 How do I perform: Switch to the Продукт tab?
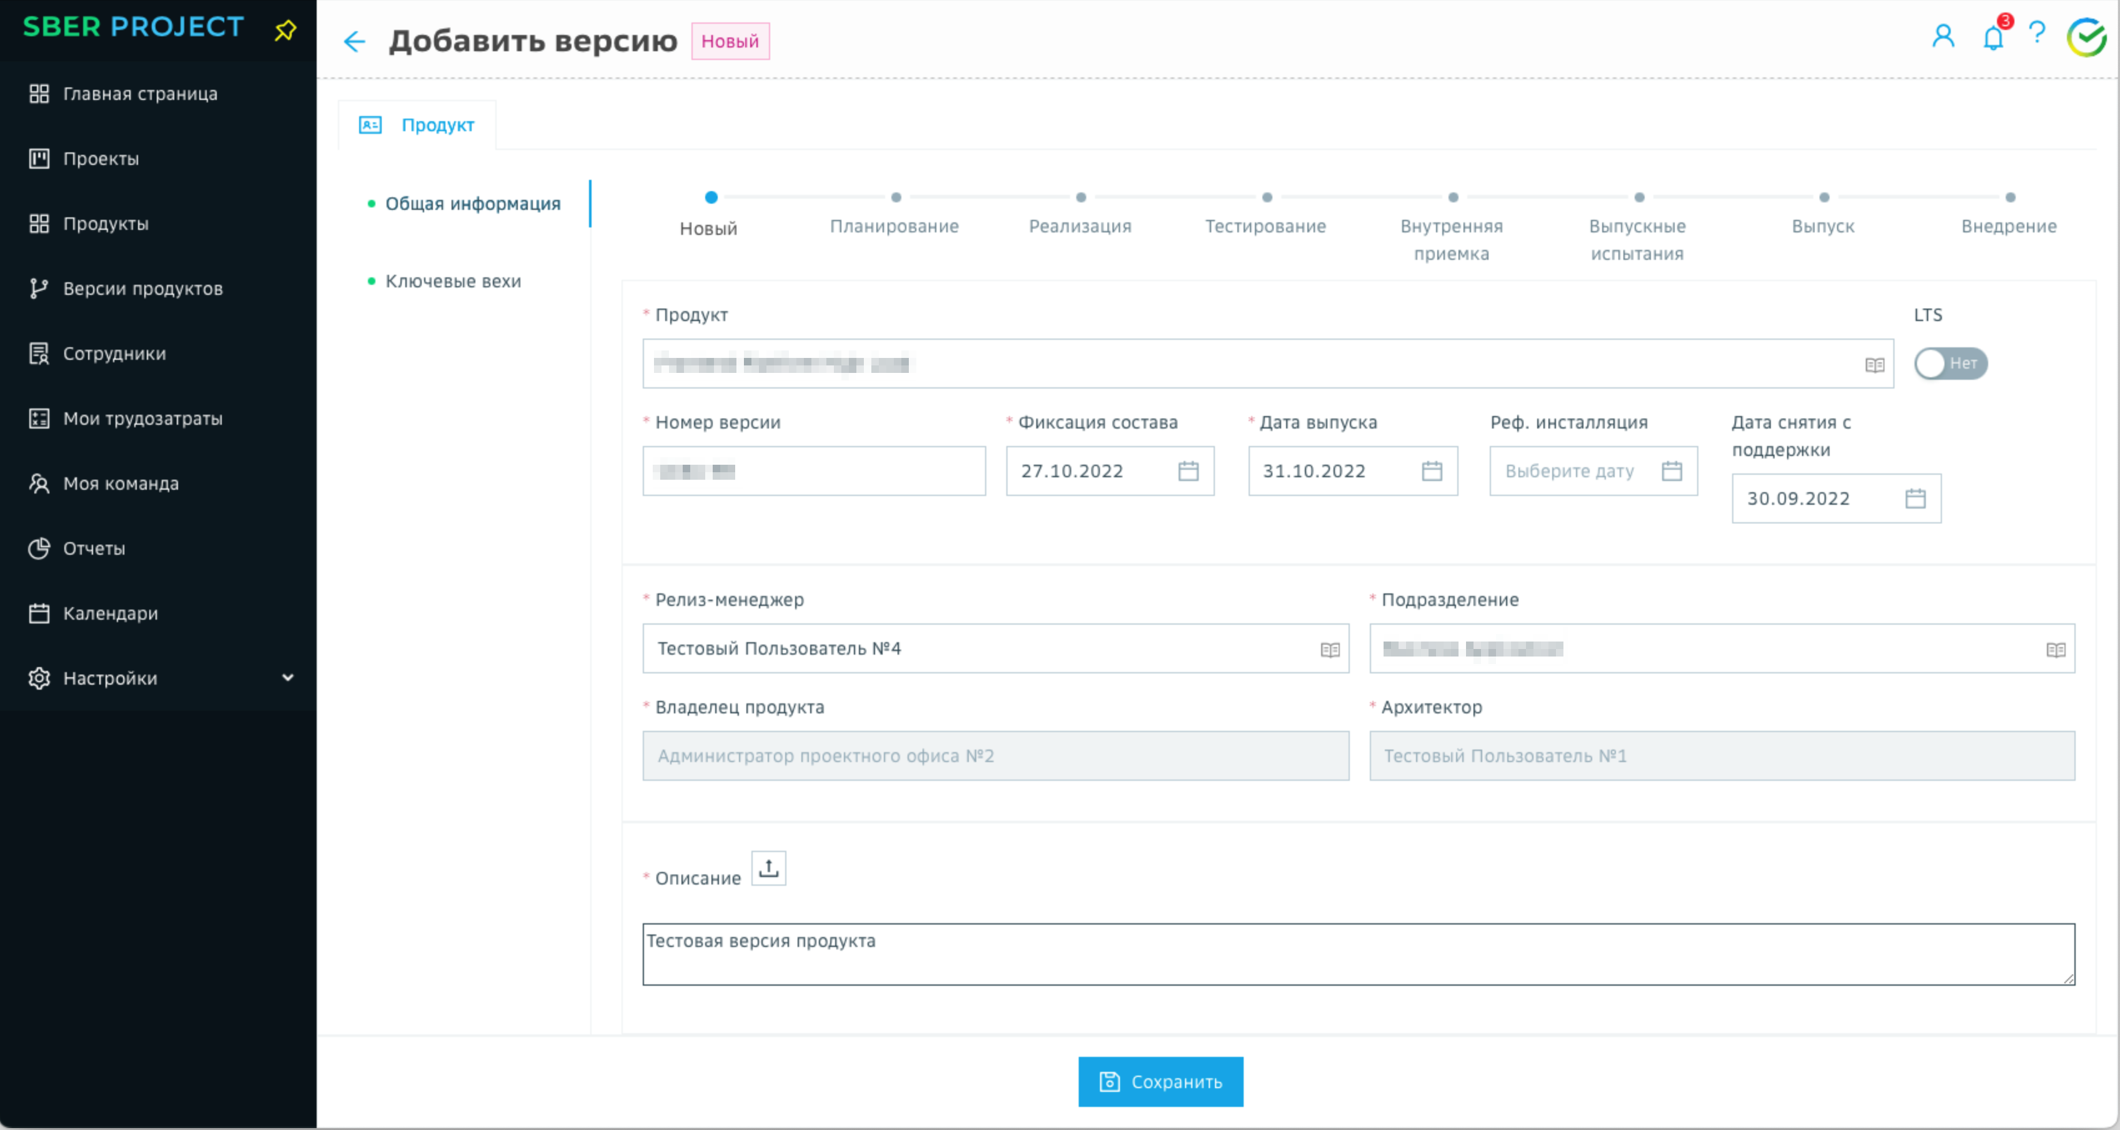418,125
